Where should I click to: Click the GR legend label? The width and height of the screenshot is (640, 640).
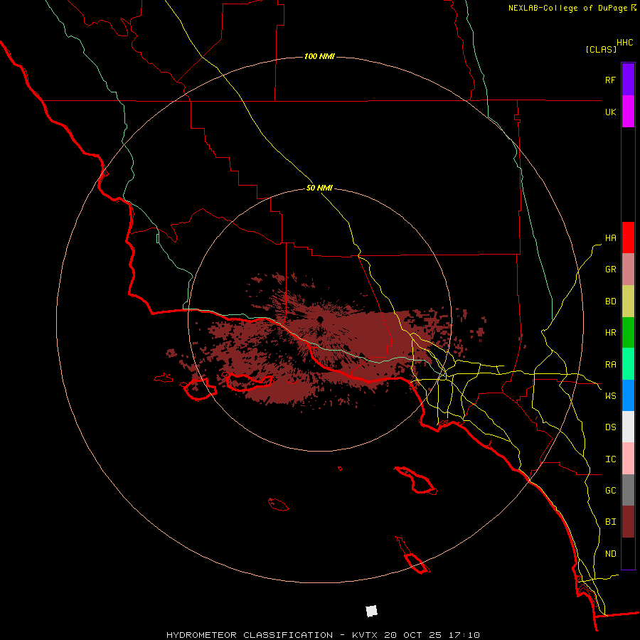click(610, 270)
